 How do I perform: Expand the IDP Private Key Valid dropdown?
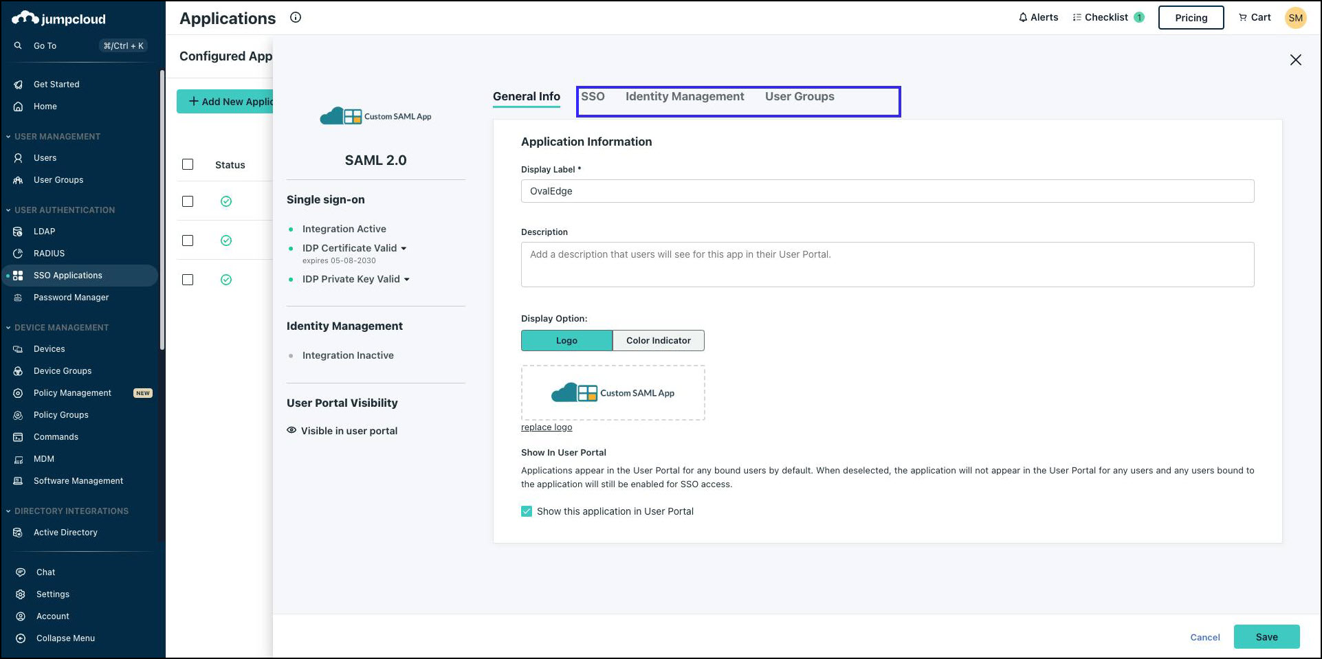click(407, 280)
